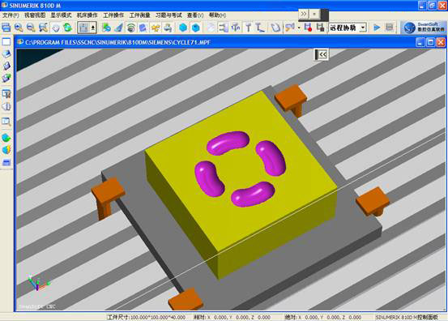Click the zoom out magnifier icon

click(x=31, y=28)
